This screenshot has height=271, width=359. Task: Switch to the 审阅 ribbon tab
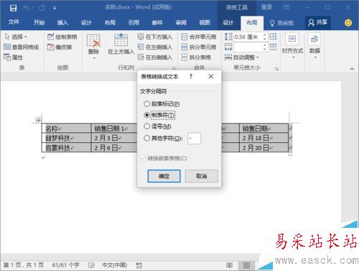click(181, 23)
